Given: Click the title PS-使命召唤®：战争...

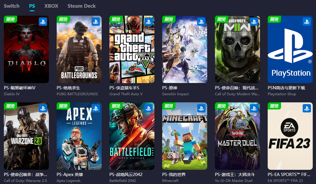Looking at the screenshot, I should [25, 175].
